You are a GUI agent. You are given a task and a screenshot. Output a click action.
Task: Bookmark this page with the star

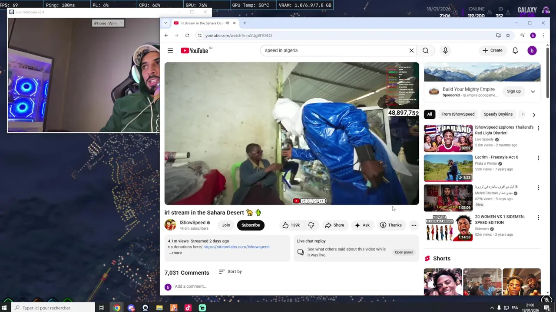[508, 36]
